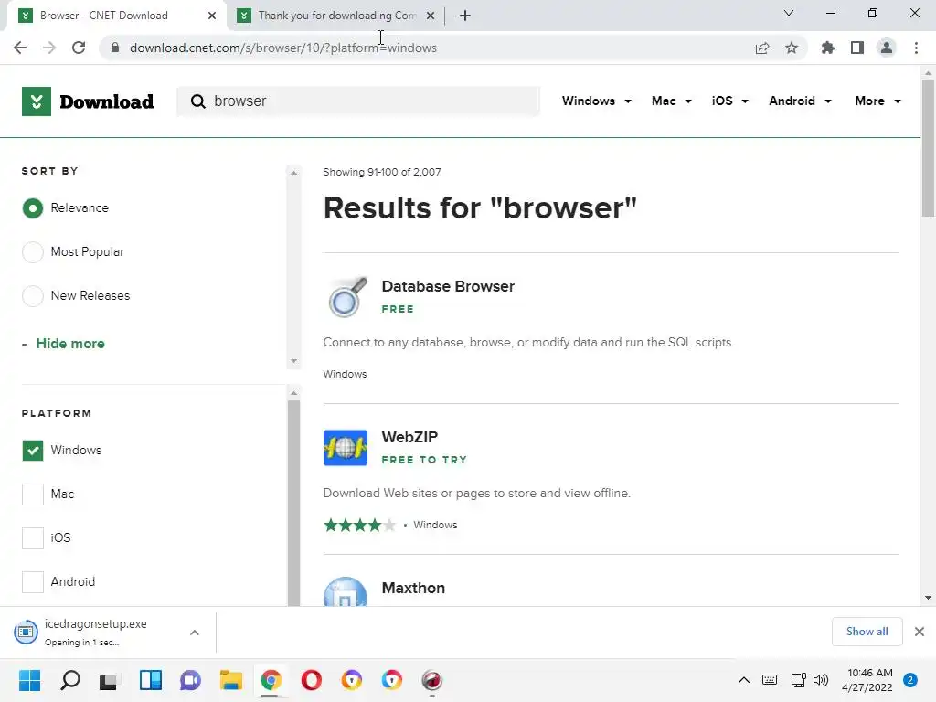The height and width of the screenshot is (702, 936).
Task: Click the browser forward arrow
Action: pos(49,48)
